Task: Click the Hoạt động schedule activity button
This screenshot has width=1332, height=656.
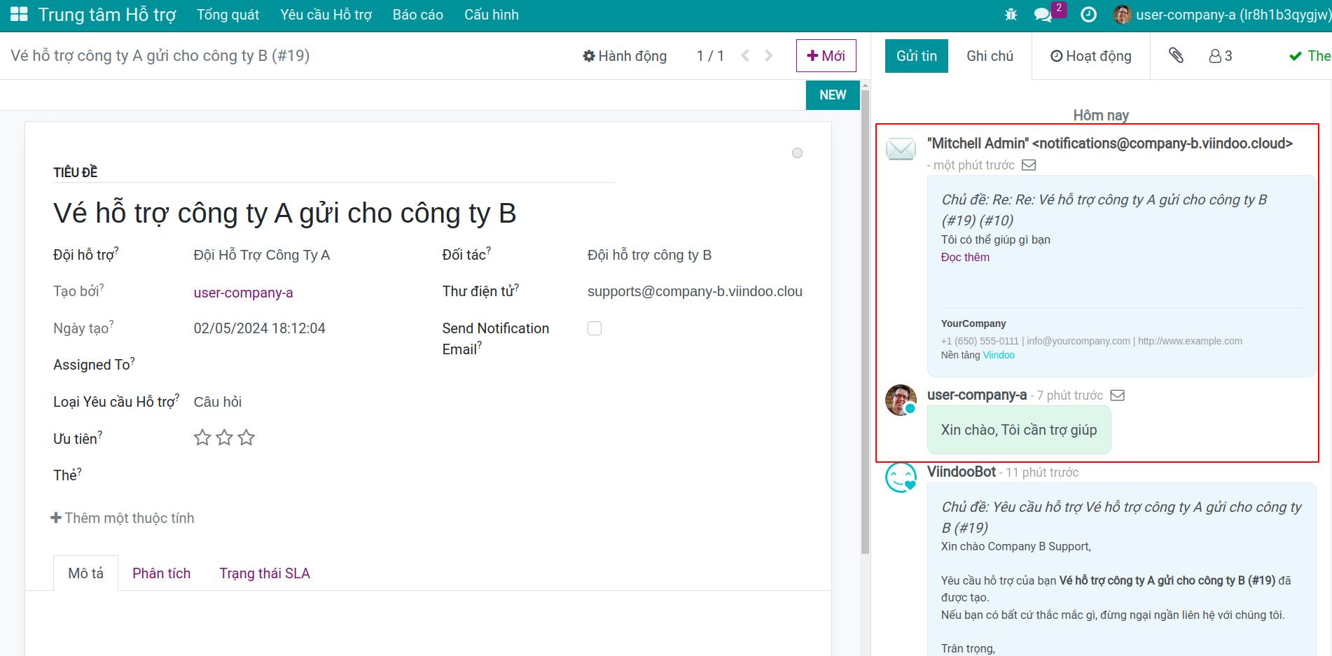Action: 1090,56
